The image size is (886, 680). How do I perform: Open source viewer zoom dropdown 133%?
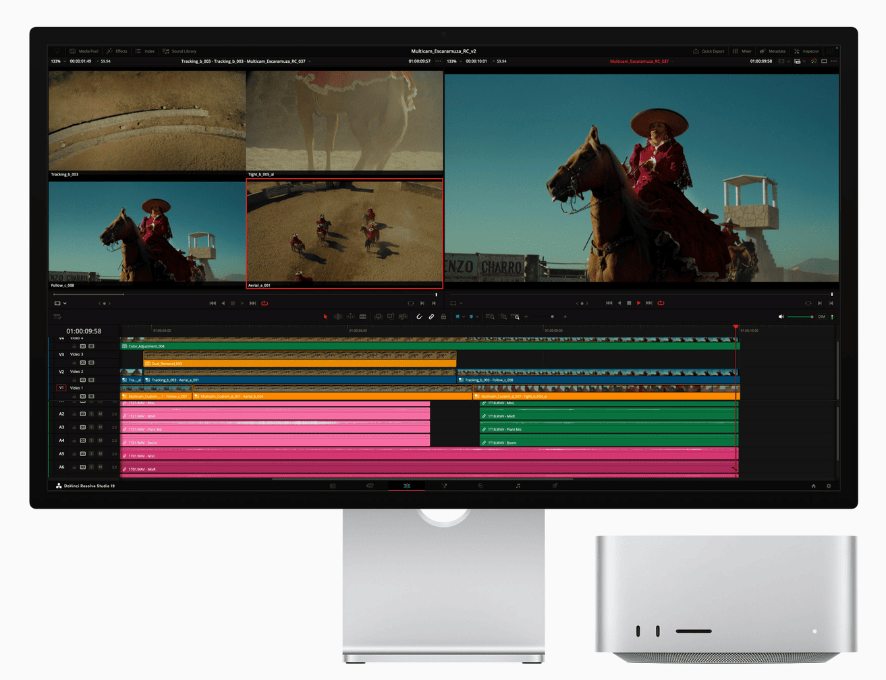[x=58, y=61]
